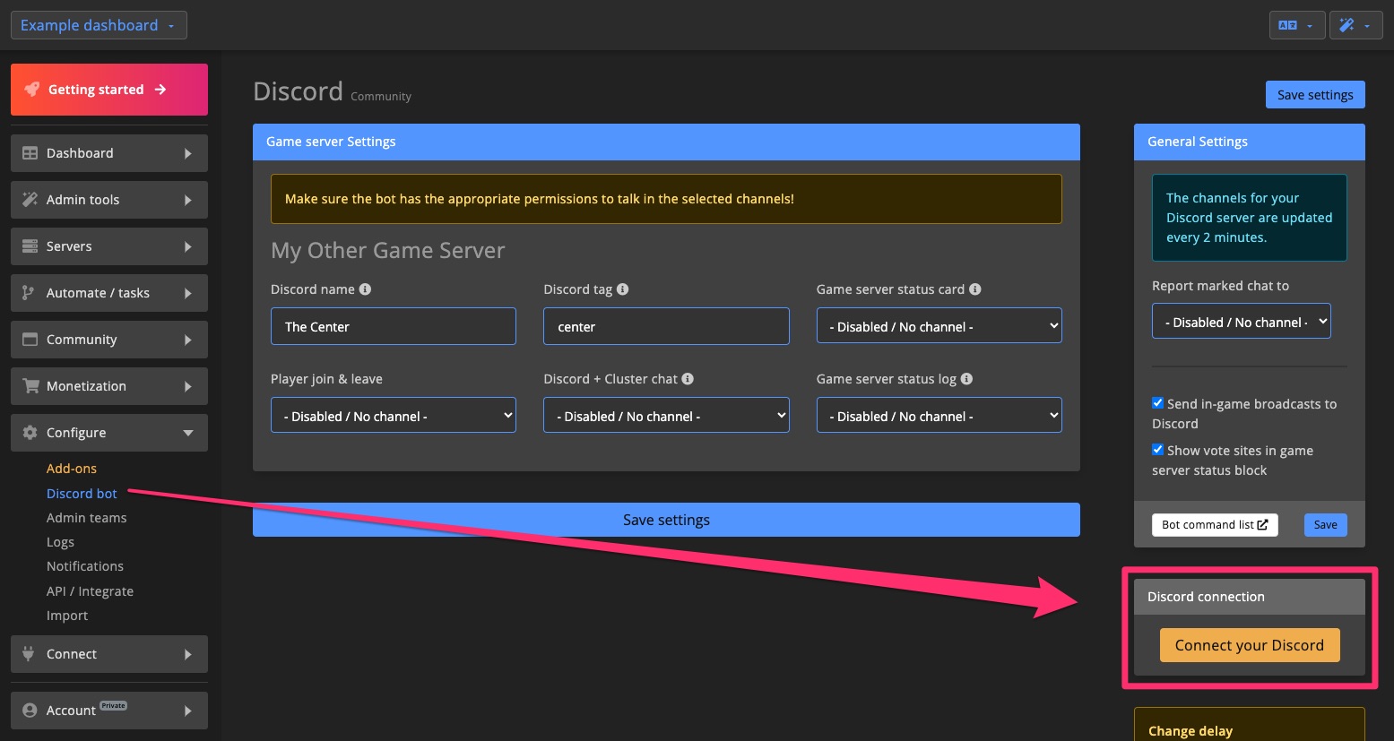Click the Discord tag input containing center

coord(665,326)
